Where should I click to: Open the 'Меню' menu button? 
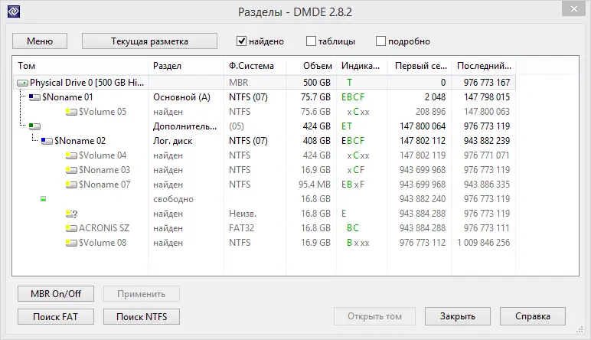pos(40,41)
